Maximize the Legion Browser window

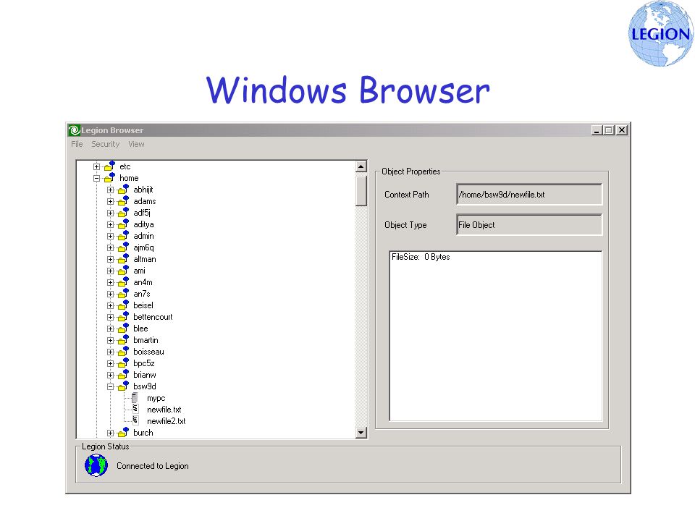[x=609, y=130]
